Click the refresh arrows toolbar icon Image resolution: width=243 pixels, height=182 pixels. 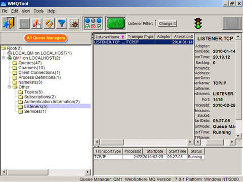[49, 23]
